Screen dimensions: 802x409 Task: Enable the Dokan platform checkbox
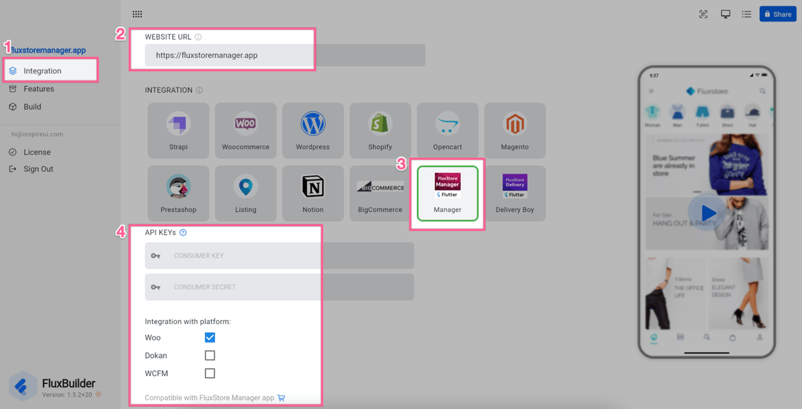pyautogui.click(x=210, y=356)
